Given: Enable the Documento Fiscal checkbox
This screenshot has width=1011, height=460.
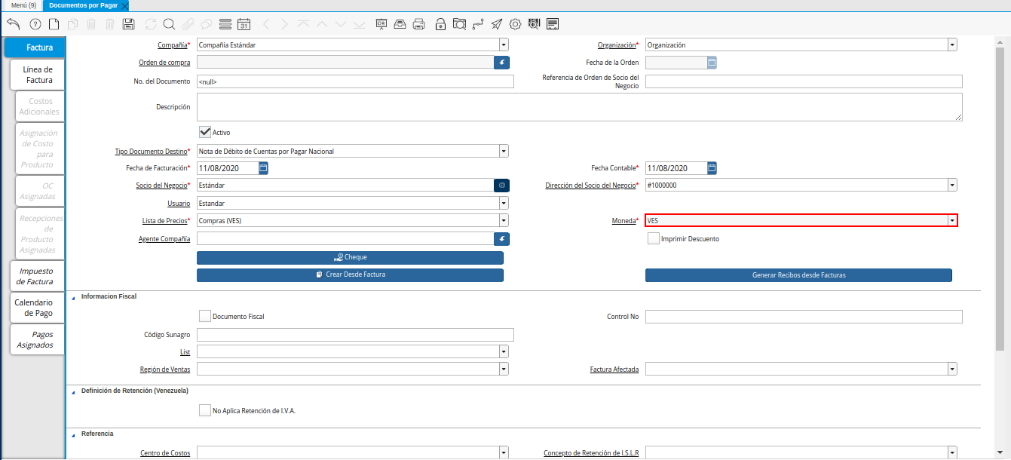Looking at the screenshot, I should pyautogui.click(x=204, y=316).
